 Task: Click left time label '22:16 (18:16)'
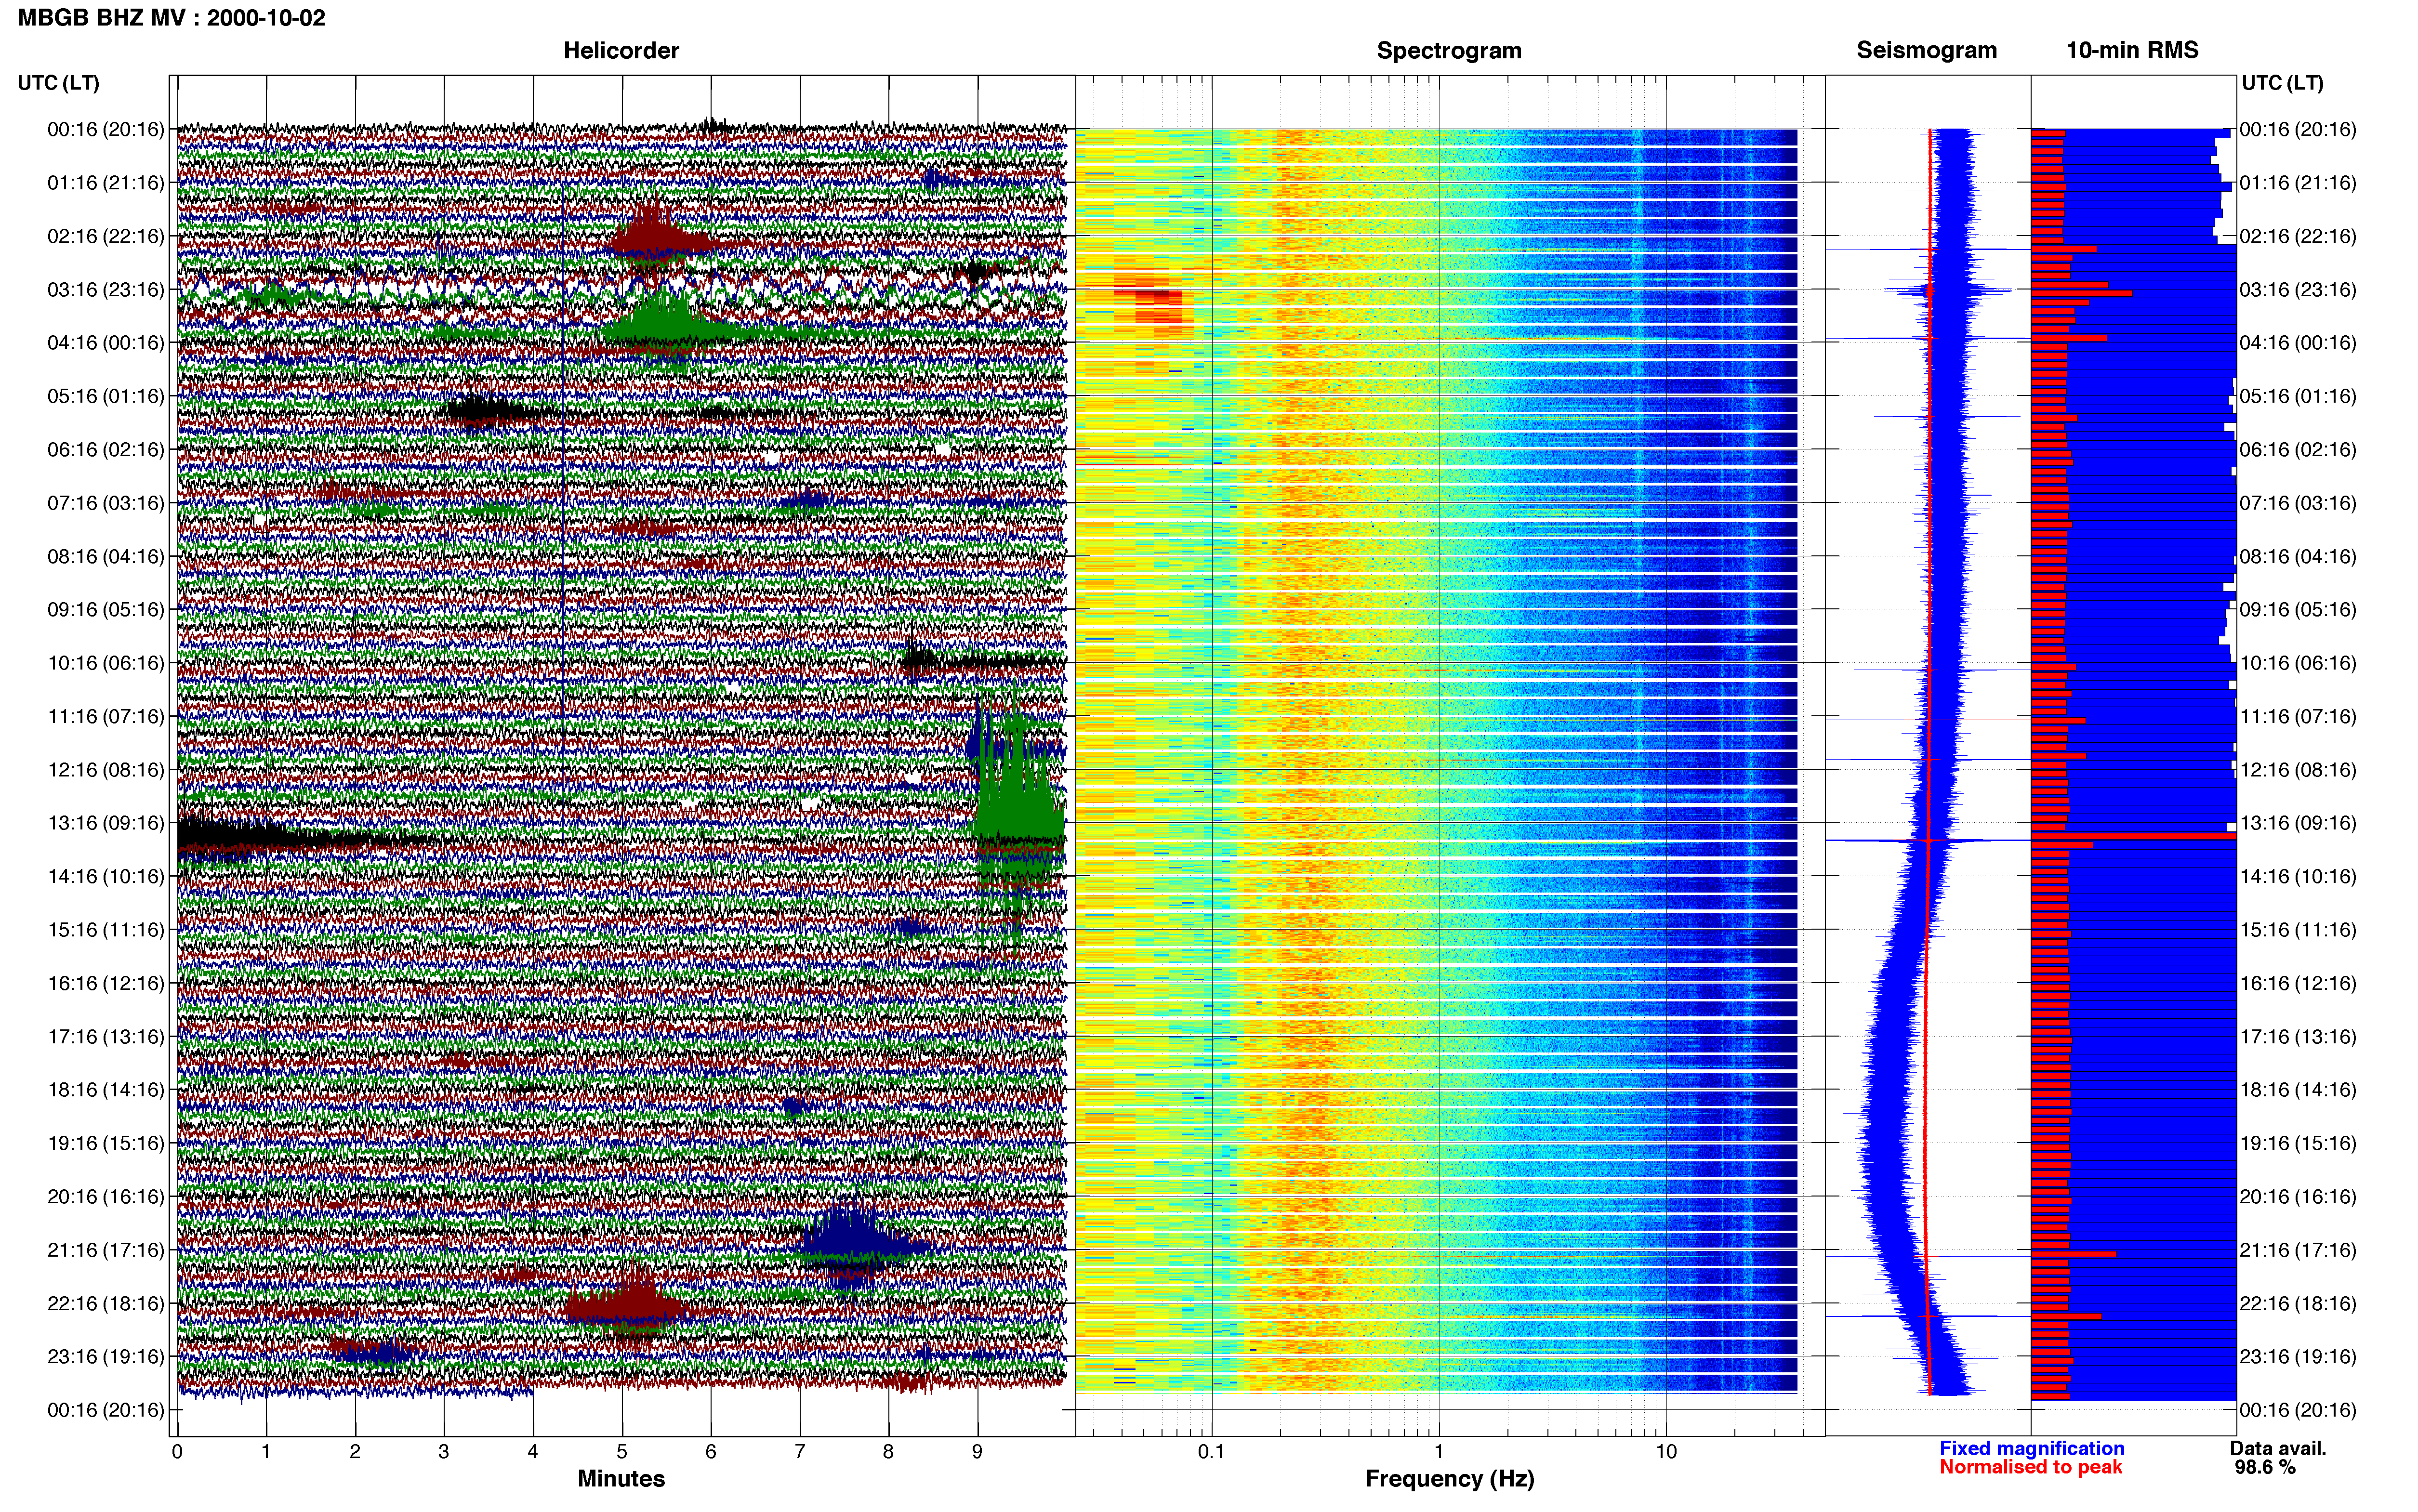[105, 1303]
